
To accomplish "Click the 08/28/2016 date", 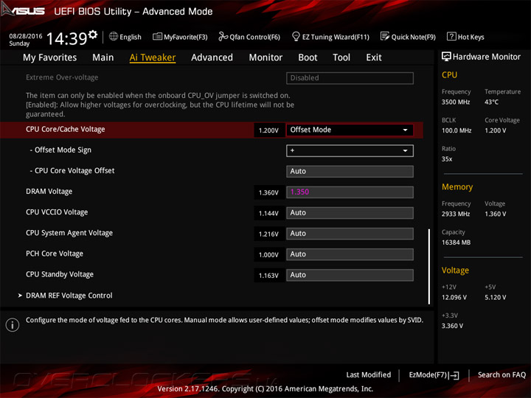I will coord(26,36).
